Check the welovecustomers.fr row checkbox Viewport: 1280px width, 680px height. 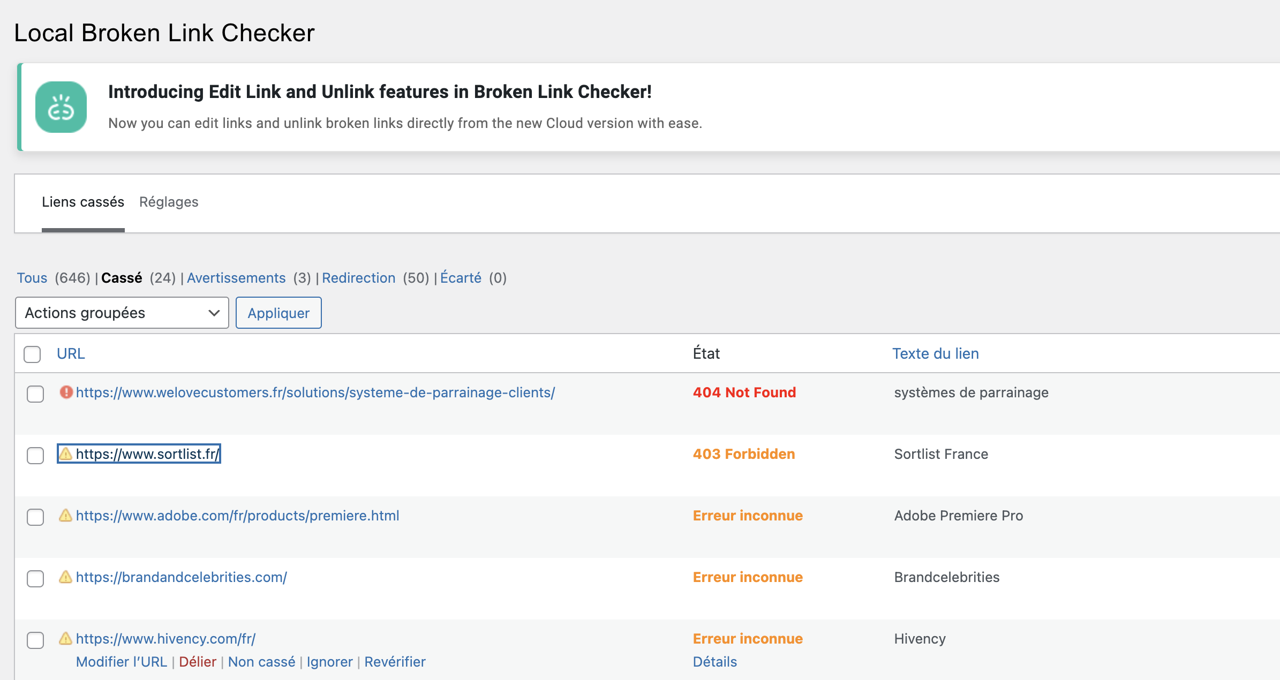[x=35, y=394]
